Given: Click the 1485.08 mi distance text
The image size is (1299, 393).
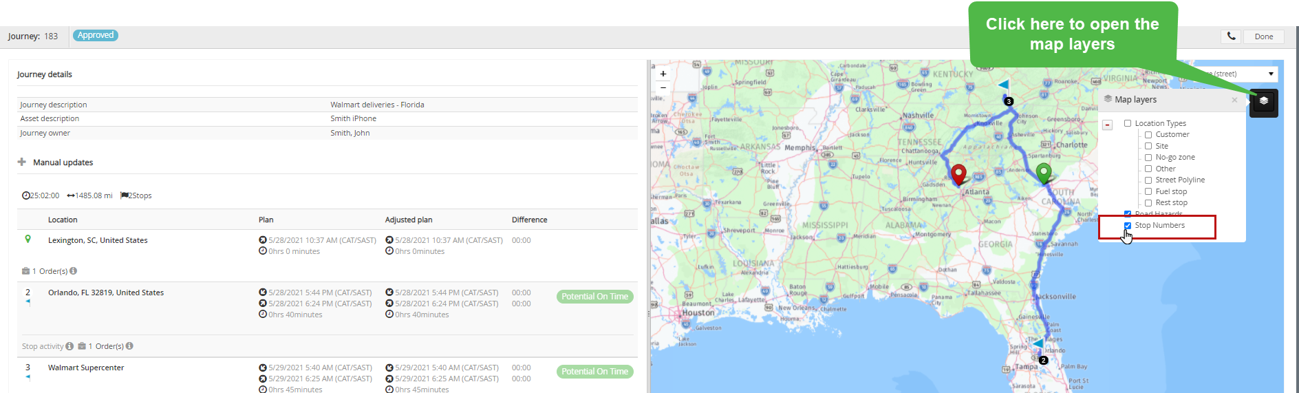Looking at the screenshot, I should tap(94, 195).
